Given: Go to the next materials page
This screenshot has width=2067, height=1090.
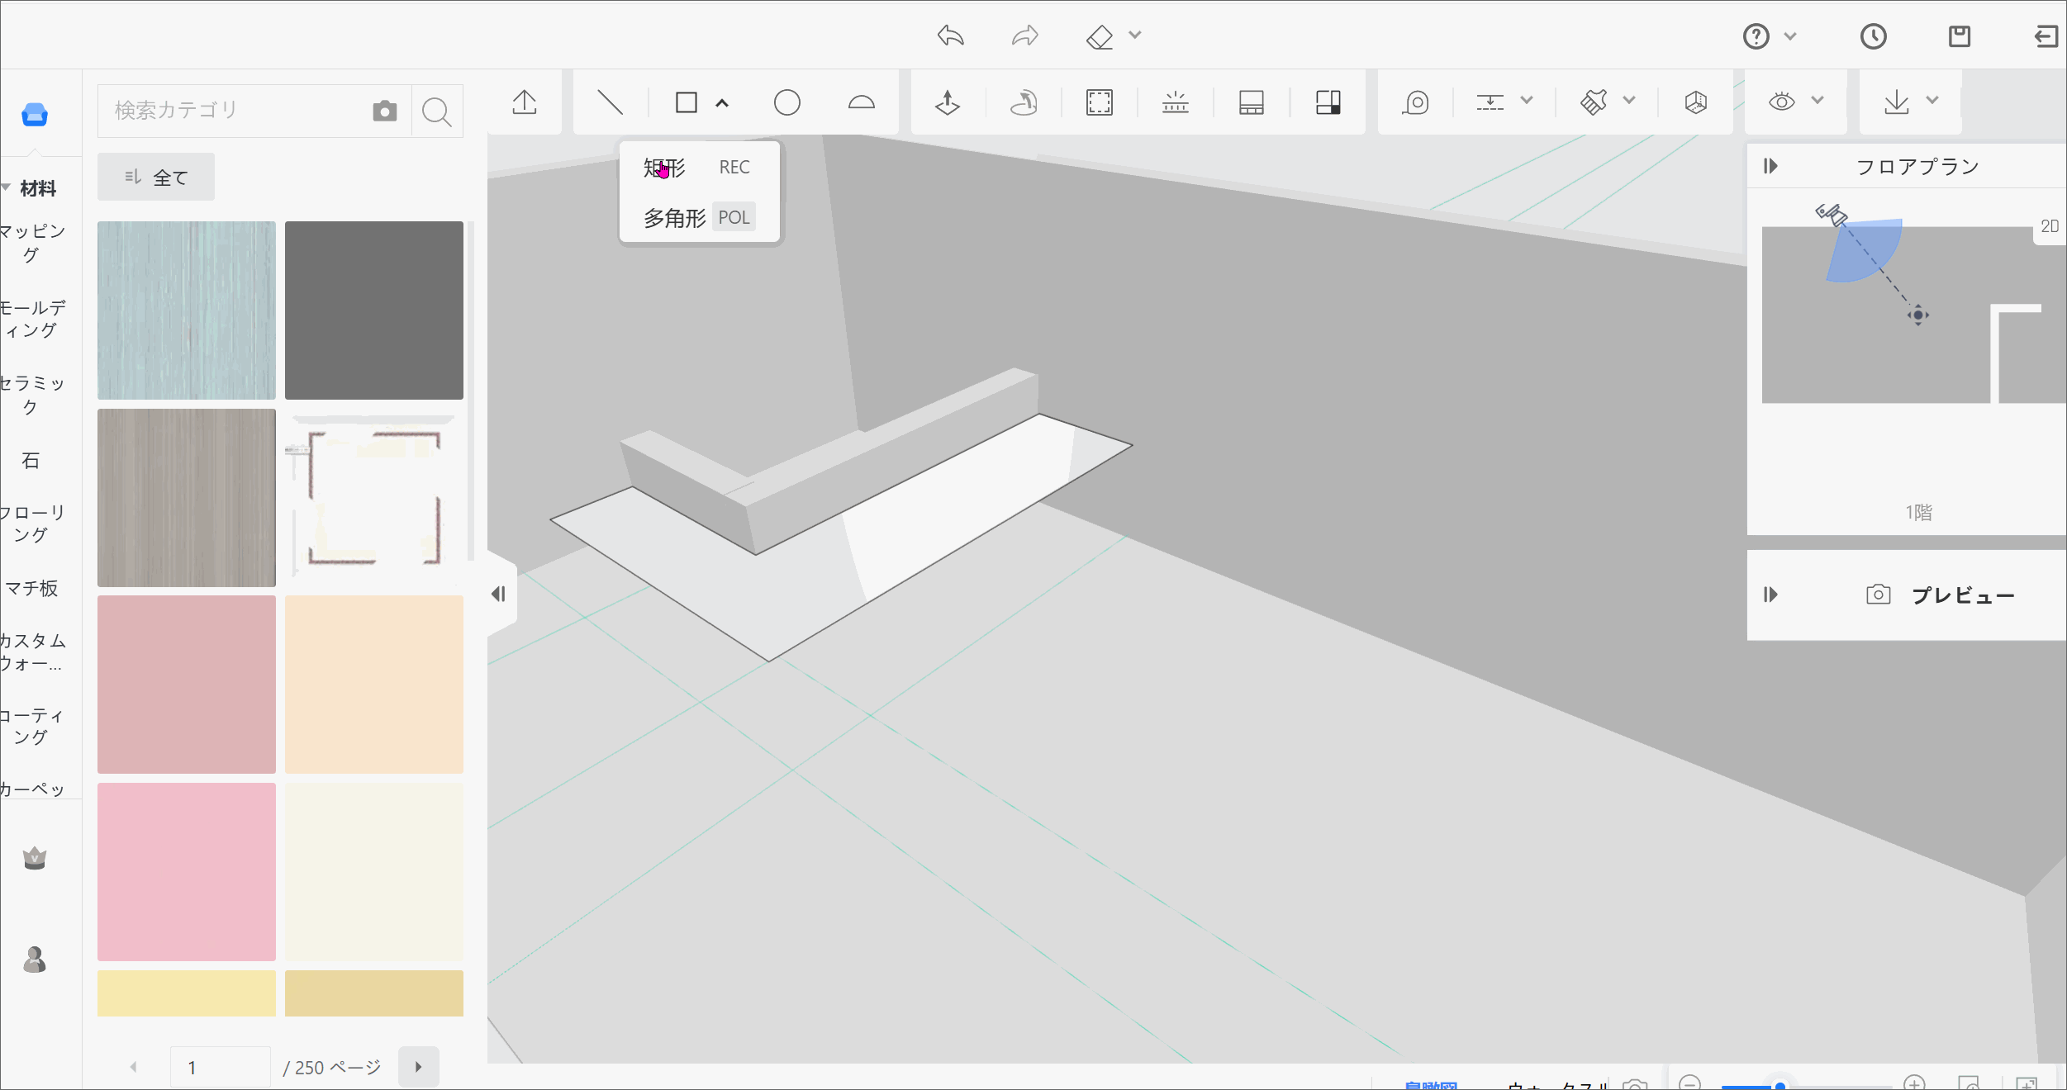Looking at the screenshot, I should coord(418,1067).
